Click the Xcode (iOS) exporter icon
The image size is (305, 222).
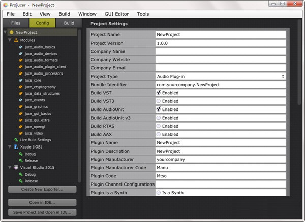(16, 147)
